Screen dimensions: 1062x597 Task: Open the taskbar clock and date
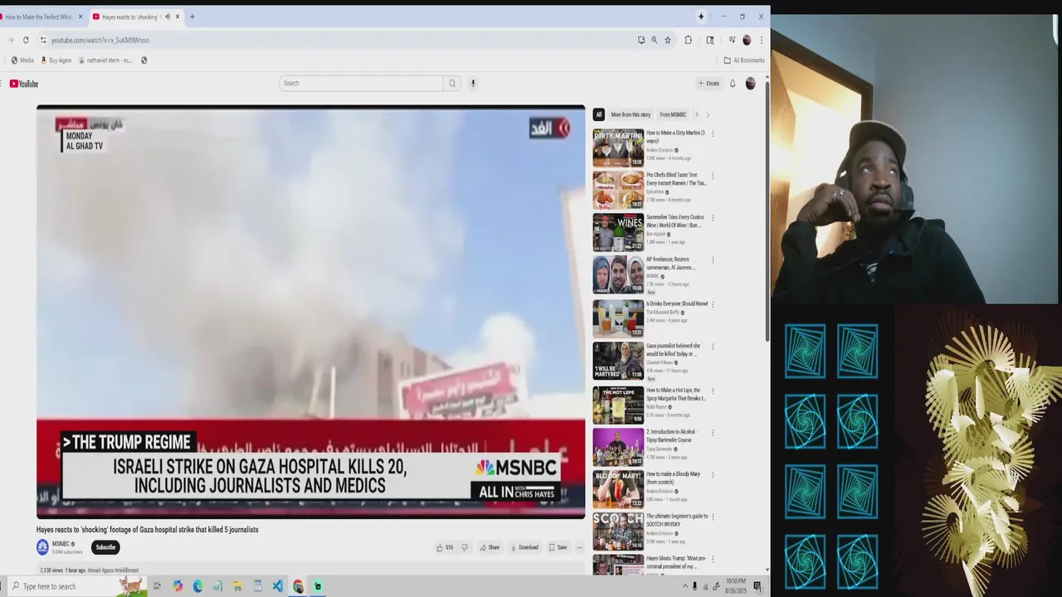click(736, 586)
